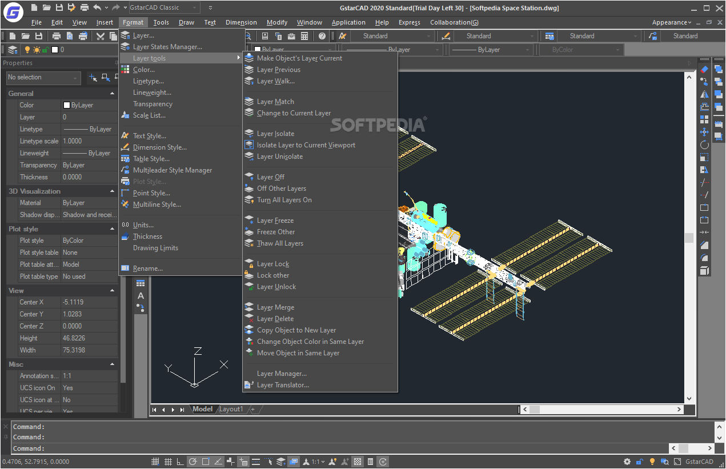Collapse the View section in Properties

111,290
